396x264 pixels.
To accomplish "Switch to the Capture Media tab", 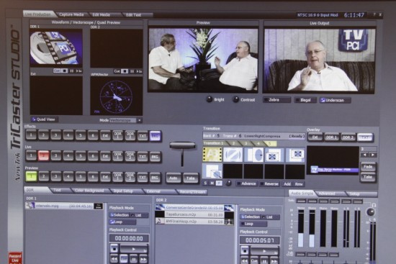I will 71,15.
